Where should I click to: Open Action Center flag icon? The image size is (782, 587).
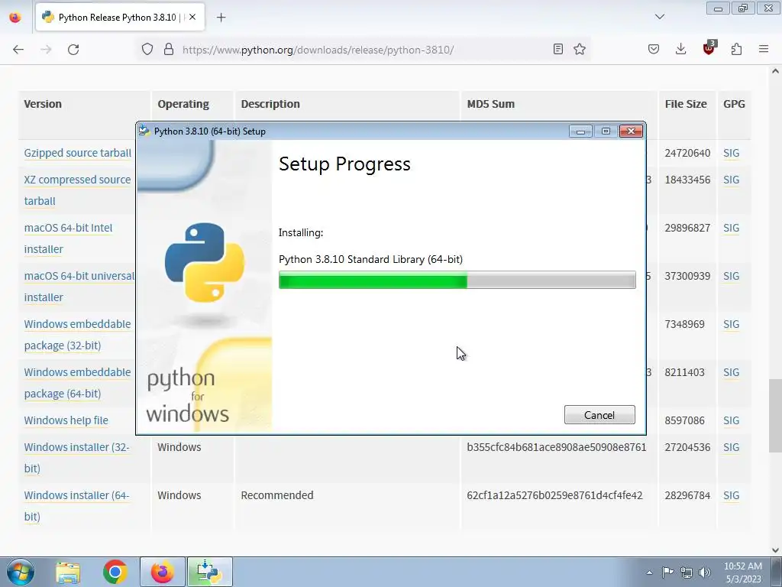click(667, 572)
